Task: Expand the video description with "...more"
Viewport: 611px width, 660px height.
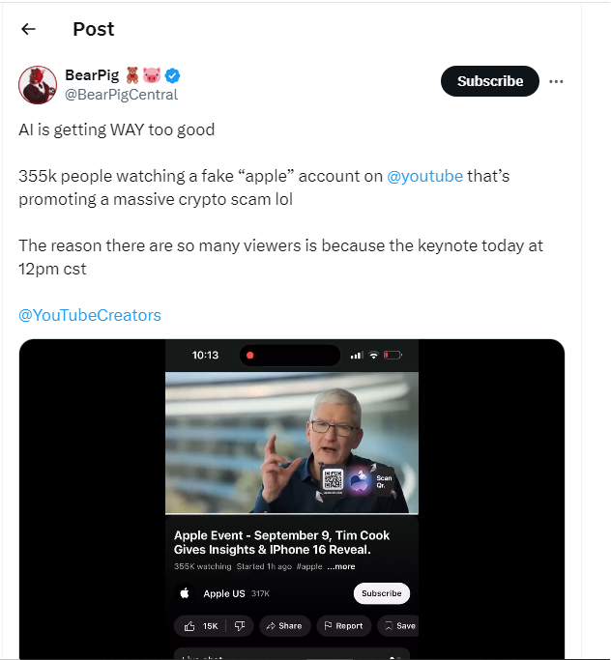Action: click(x=341, y=566)
